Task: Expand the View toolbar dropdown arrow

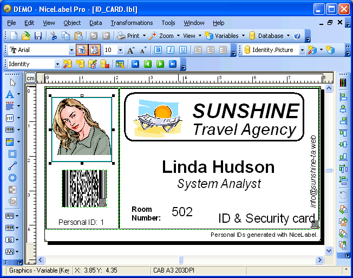Action: [x=200, y=36]
